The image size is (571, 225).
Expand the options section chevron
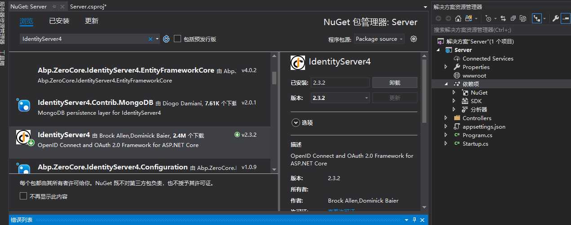(x=295, y=122)
